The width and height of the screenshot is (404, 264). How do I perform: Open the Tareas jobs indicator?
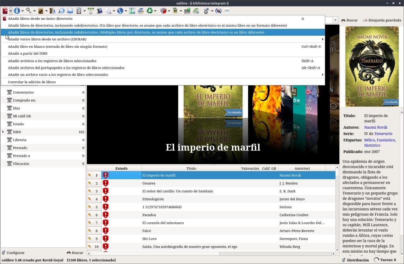pyautogui.click(x=385, y=260)
